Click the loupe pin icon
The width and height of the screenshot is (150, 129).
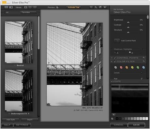(x=114, y=115)
